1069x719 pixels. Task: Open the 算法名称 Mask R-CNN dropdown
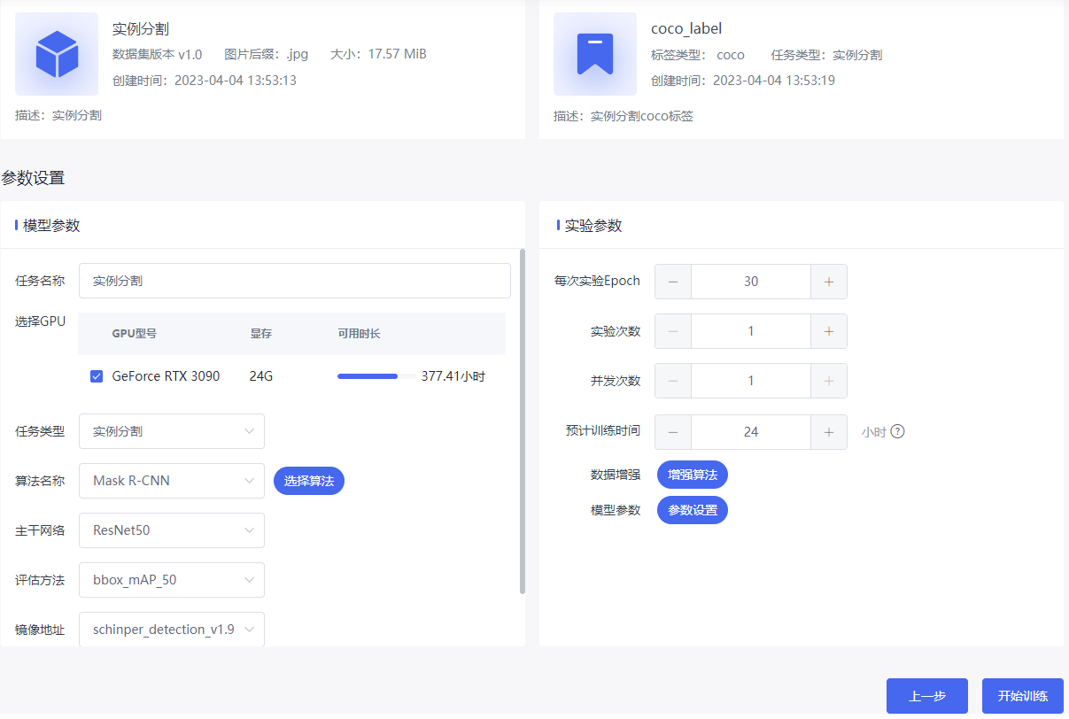coord(172,481)
